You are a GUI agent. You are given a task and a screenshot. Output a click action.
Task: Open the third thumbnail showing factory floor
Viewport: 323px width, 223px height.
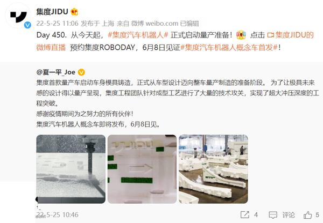[213, 169]
